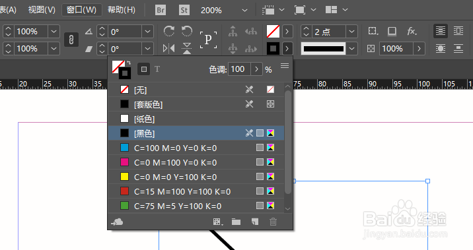Screen dimensions: 473x250
Task: Open the stroke style line dropdown
Action: click(351, 49)
